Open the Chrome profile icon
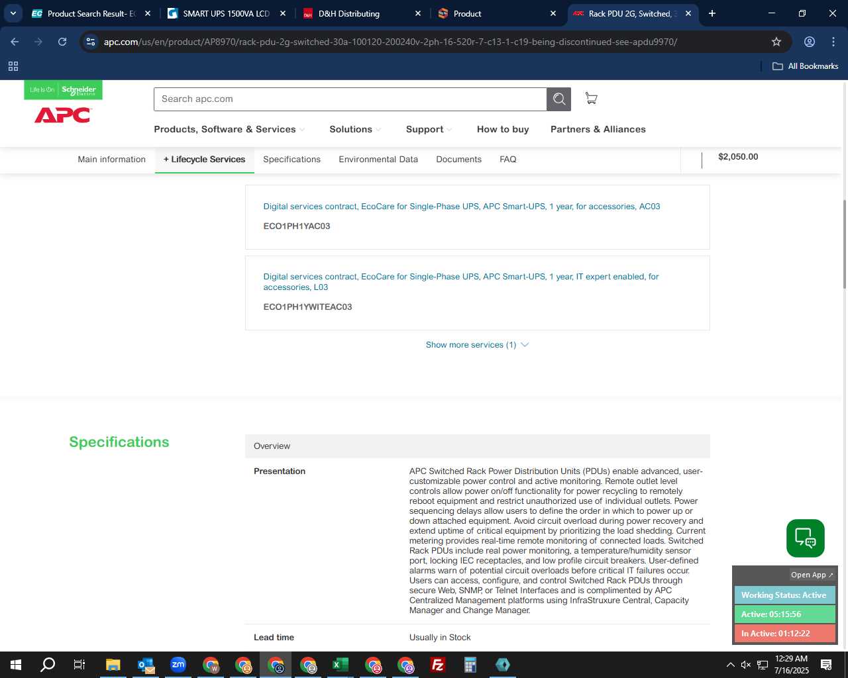The width and height of the screenshot is (848, 678). click(809, 42)
